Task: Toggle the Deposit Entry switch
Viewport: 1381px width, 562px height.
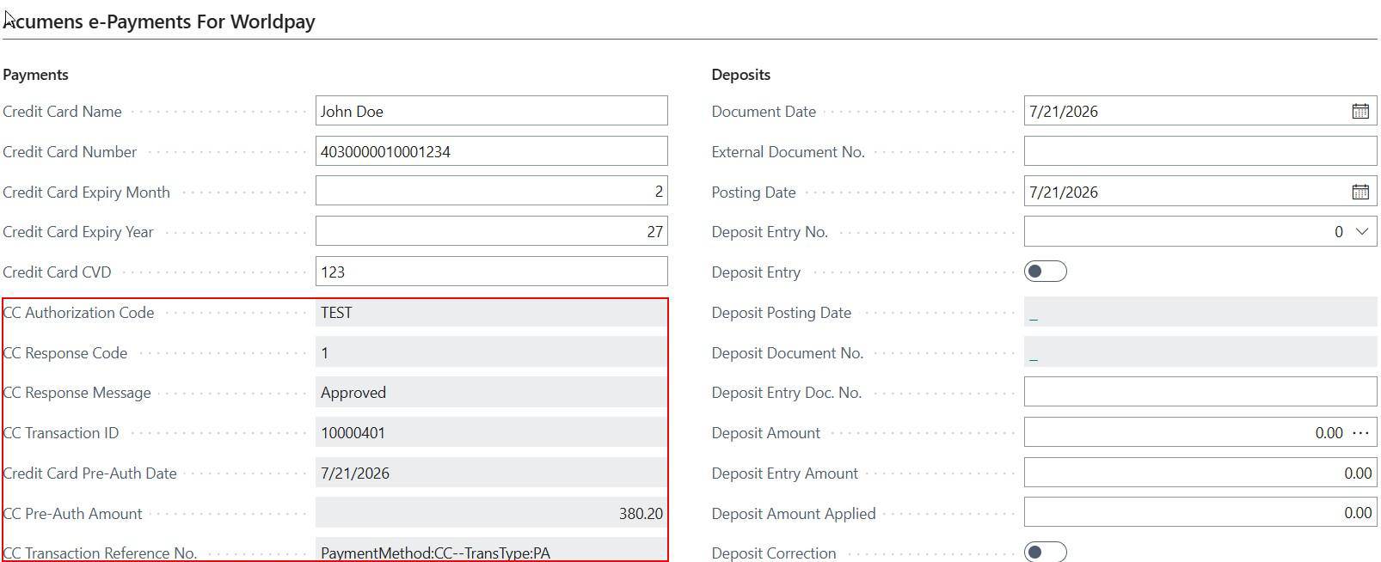Action: 1045,272
